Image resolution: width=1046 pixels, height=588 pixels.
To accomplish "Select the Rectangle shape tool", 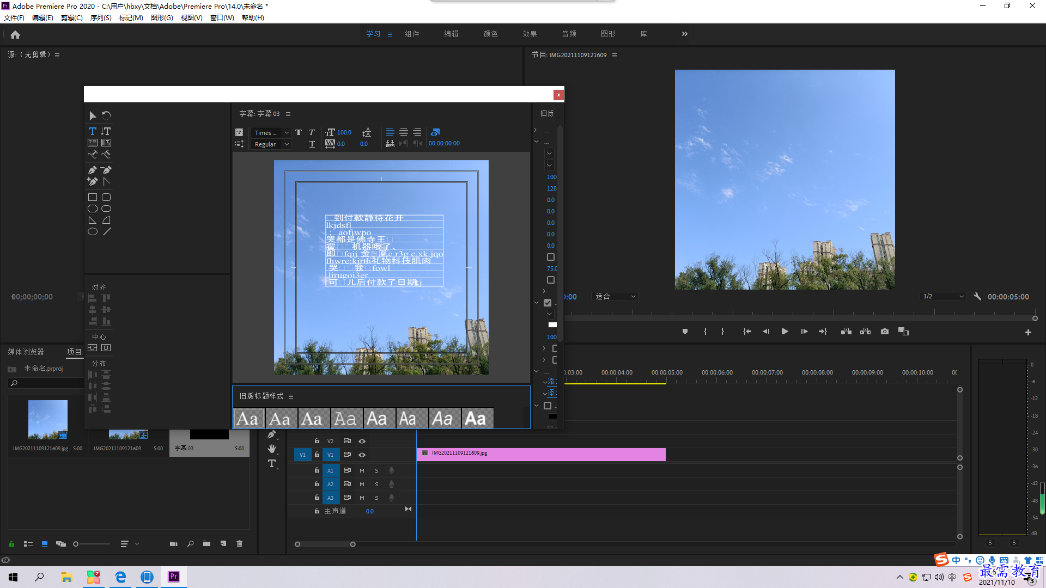I will 93,197.
